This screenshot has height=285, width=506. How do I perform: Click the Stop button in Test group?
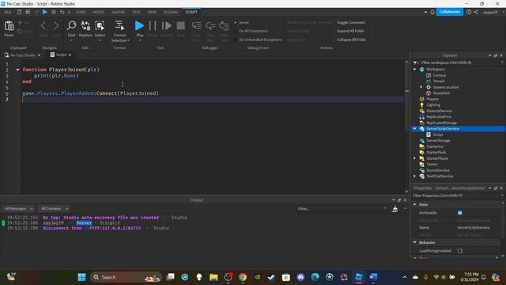tap(181, 26)
